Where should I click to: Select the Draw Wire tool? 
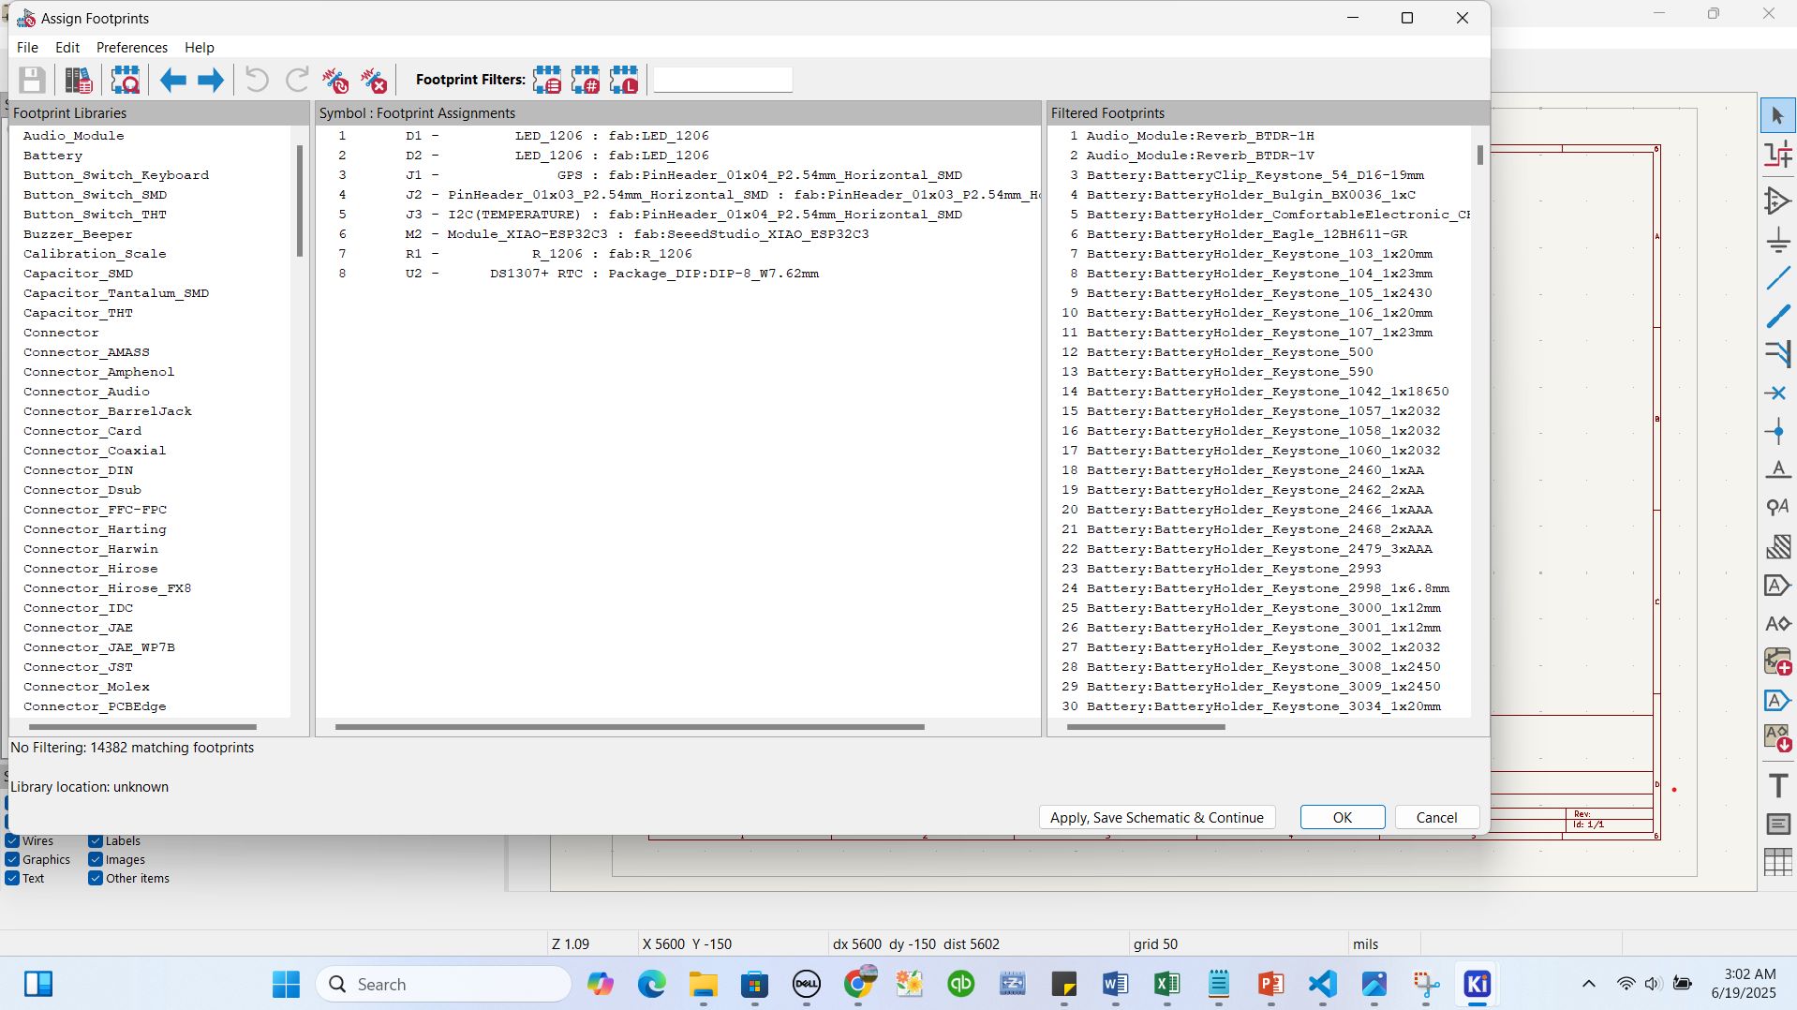1777,278
